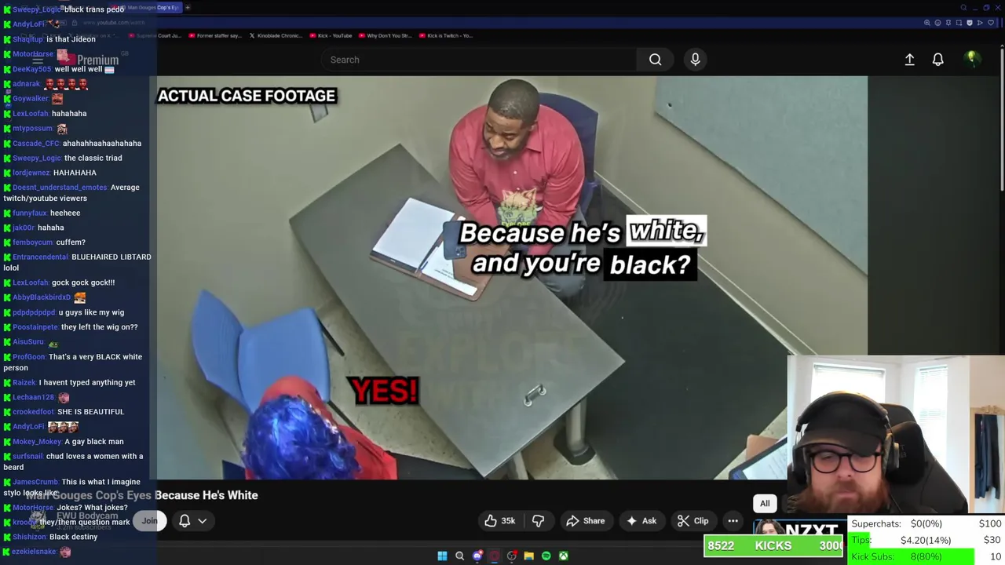The width and height of the screenshot is (1005, 565).
Task: Click chat username ProfGoon
Action: [29, 357]
